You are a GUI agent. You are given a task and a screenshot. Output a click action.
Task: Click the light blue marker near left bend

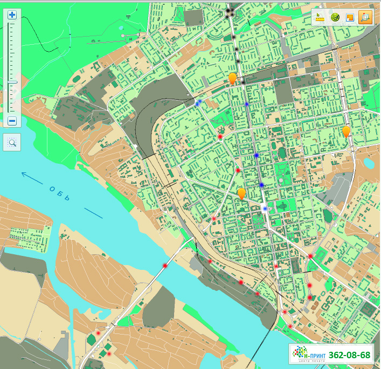point(198,102)
